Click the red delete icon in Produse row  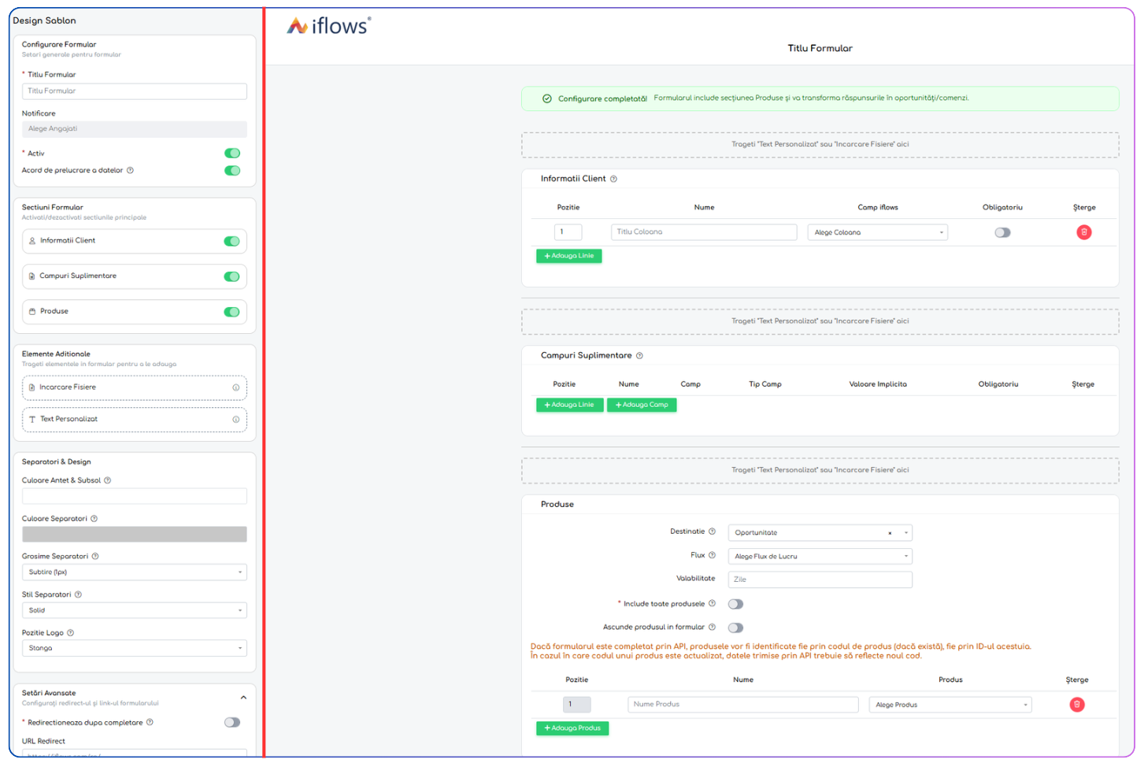tap(1076, 705)
